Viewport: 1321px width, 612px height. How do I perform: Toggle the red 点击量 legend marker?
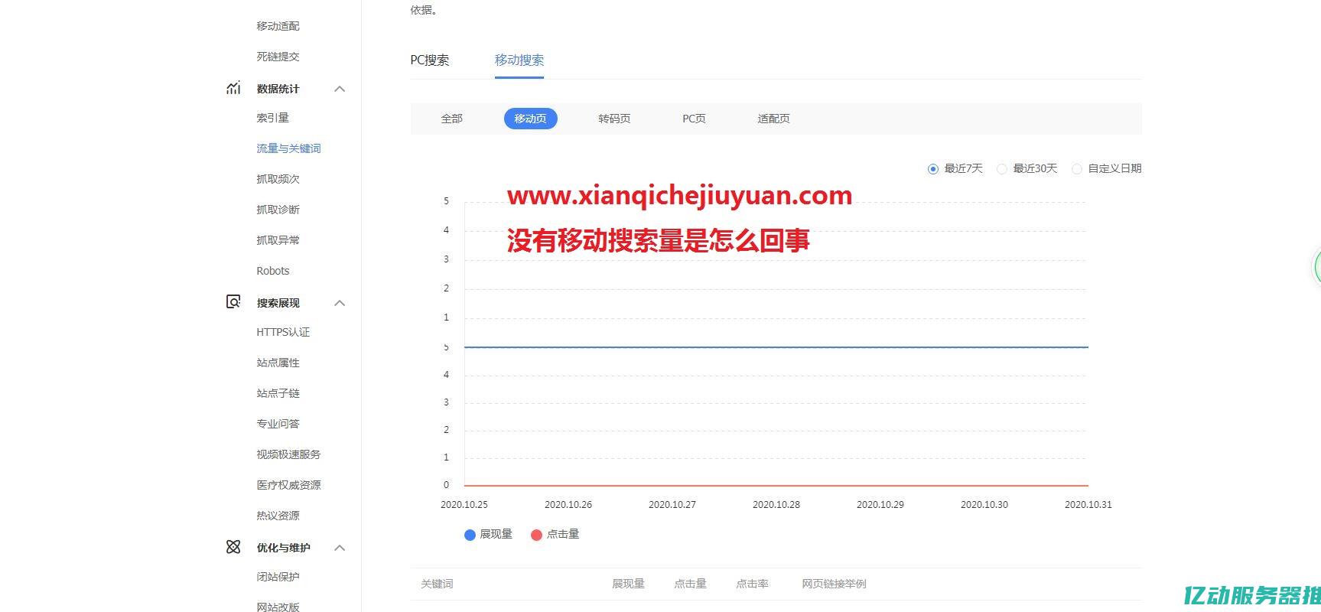click(536, 535)
